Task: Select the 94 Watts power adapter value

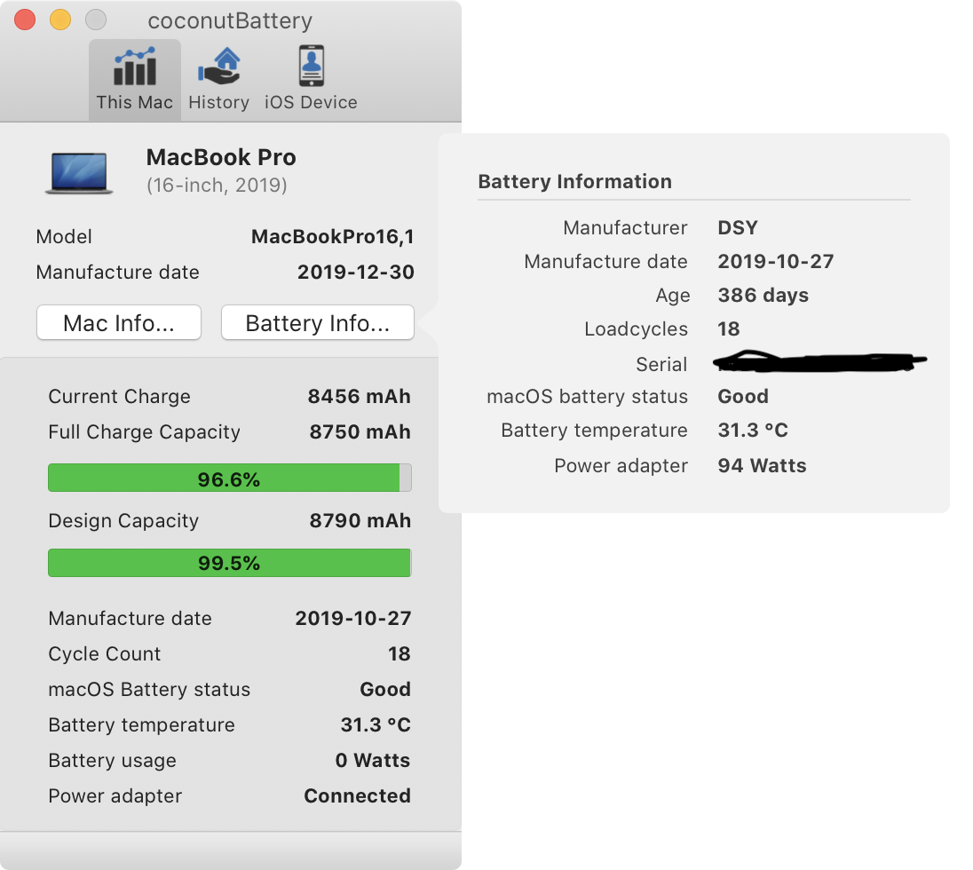Action: (x=762, y=466)
